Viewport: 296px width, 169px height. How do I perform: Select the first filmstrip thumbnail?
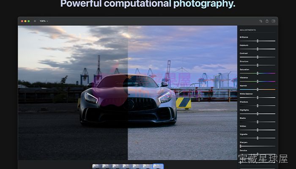click(97, 166)
